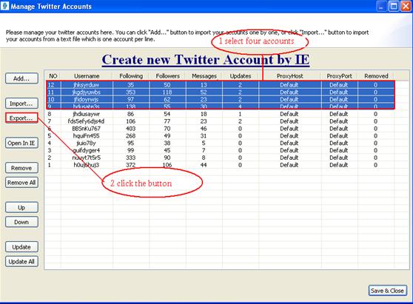Select account row jiuio78y

(x=221, y=143)
